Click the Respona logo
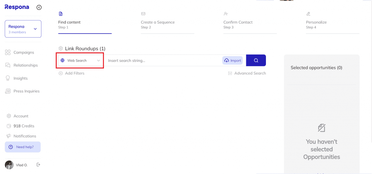Screen dimensions: 372x174 pyautogui.click(x=17, y=7)
